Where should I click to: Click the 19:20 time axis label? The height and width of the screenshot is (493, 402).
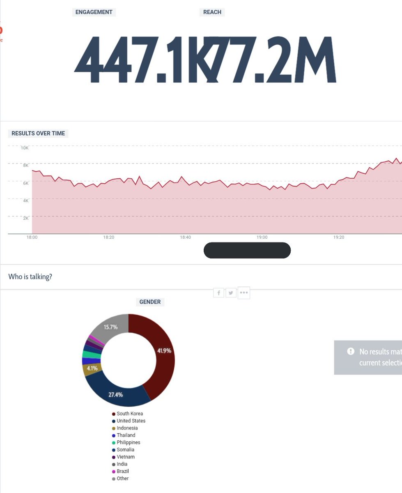tap(338, 237)
